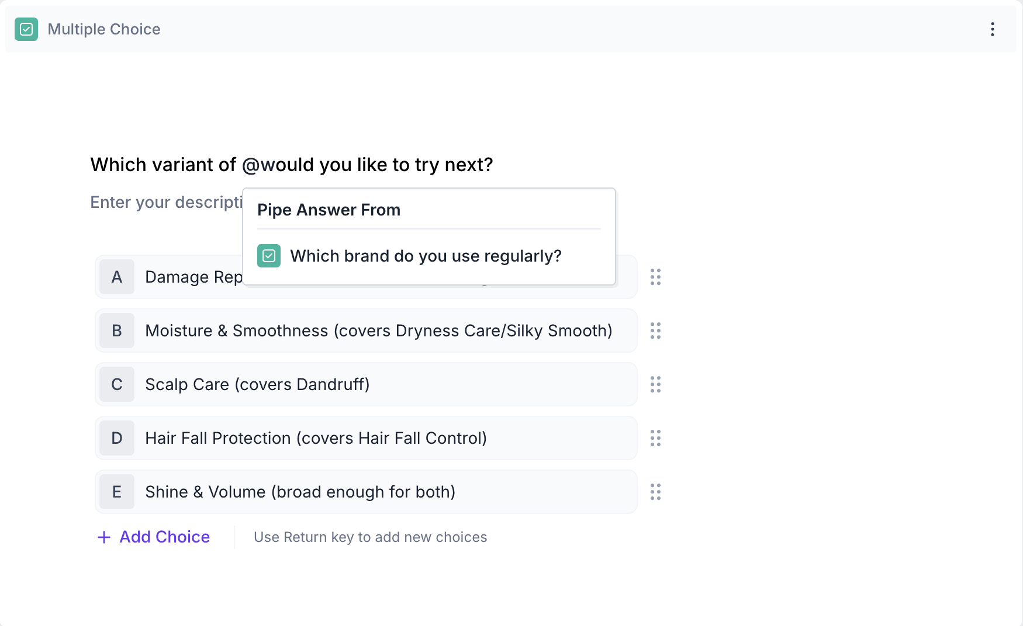Click the checkbox icon in pipe answer list
Screen dimensions: 1023x626
click(x=269, y=256)
